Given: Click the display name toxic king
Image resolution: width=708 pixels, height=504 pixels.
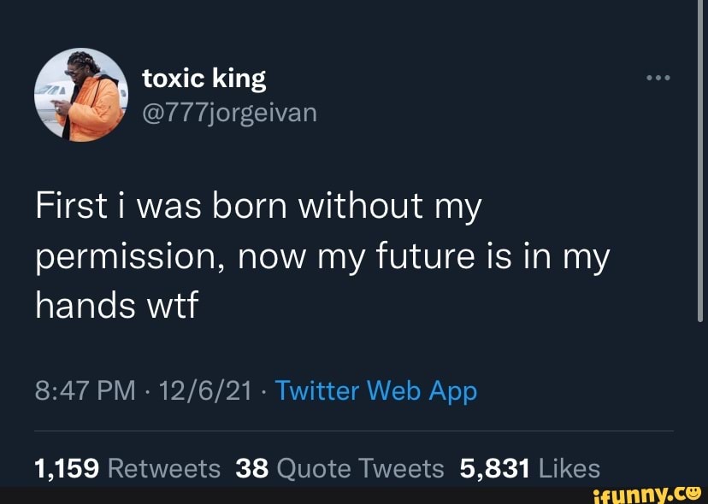Looking at the screenshot, I should [x=204, y=77].
